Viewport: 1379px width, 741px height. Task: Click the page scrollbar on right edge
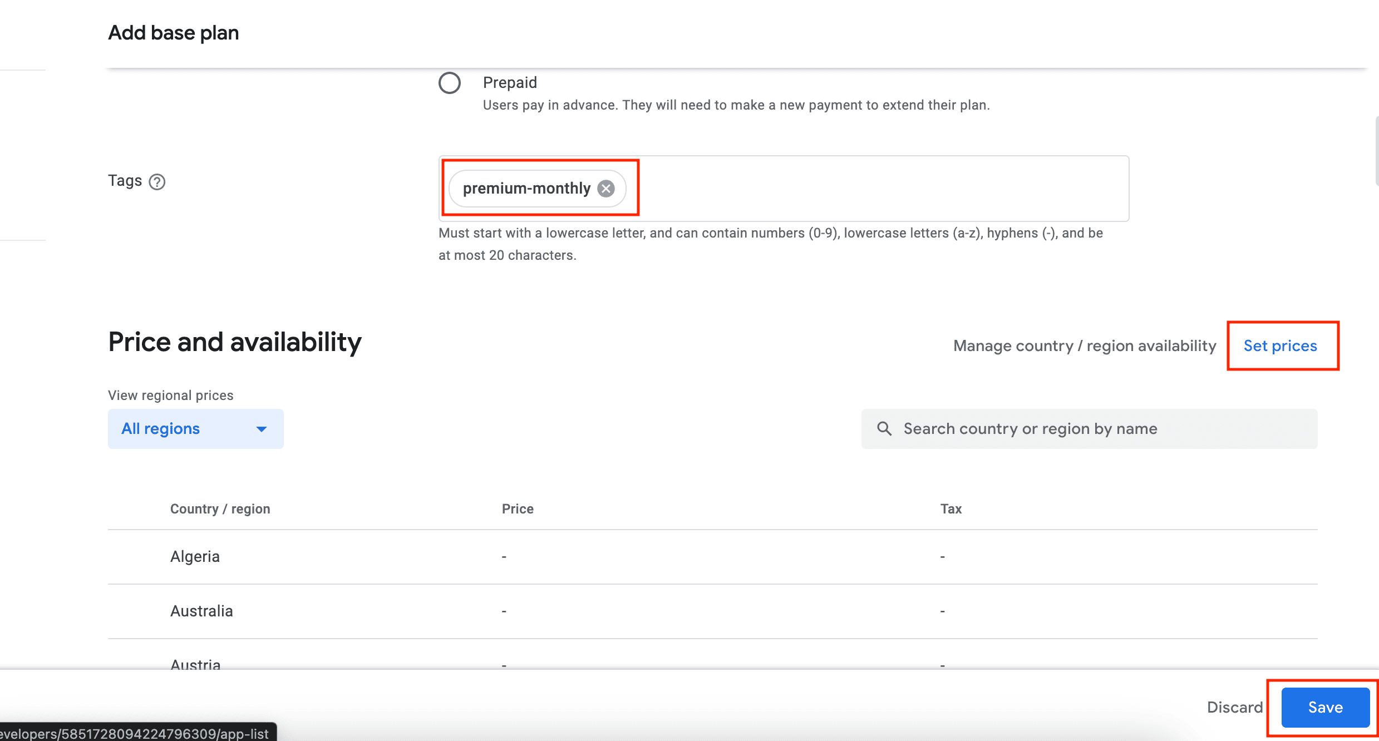[x=1377, y=150]
